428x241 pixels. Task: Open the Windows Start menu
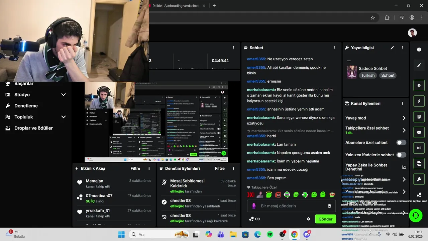coord(121,234)
